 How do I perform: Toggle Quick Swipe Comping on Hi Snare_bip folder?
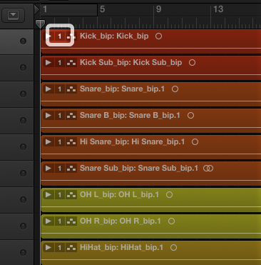[71, 142]
